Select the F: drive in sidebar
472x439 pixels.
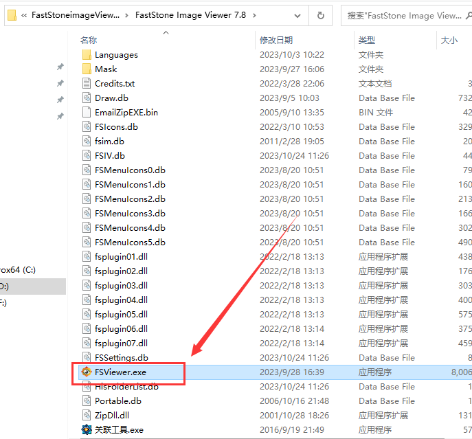pyautogui.click(x=3, y=302)
